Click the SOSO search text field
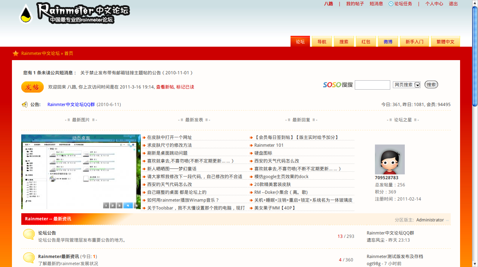The image size is (478, 267). [x=372, y=85]
